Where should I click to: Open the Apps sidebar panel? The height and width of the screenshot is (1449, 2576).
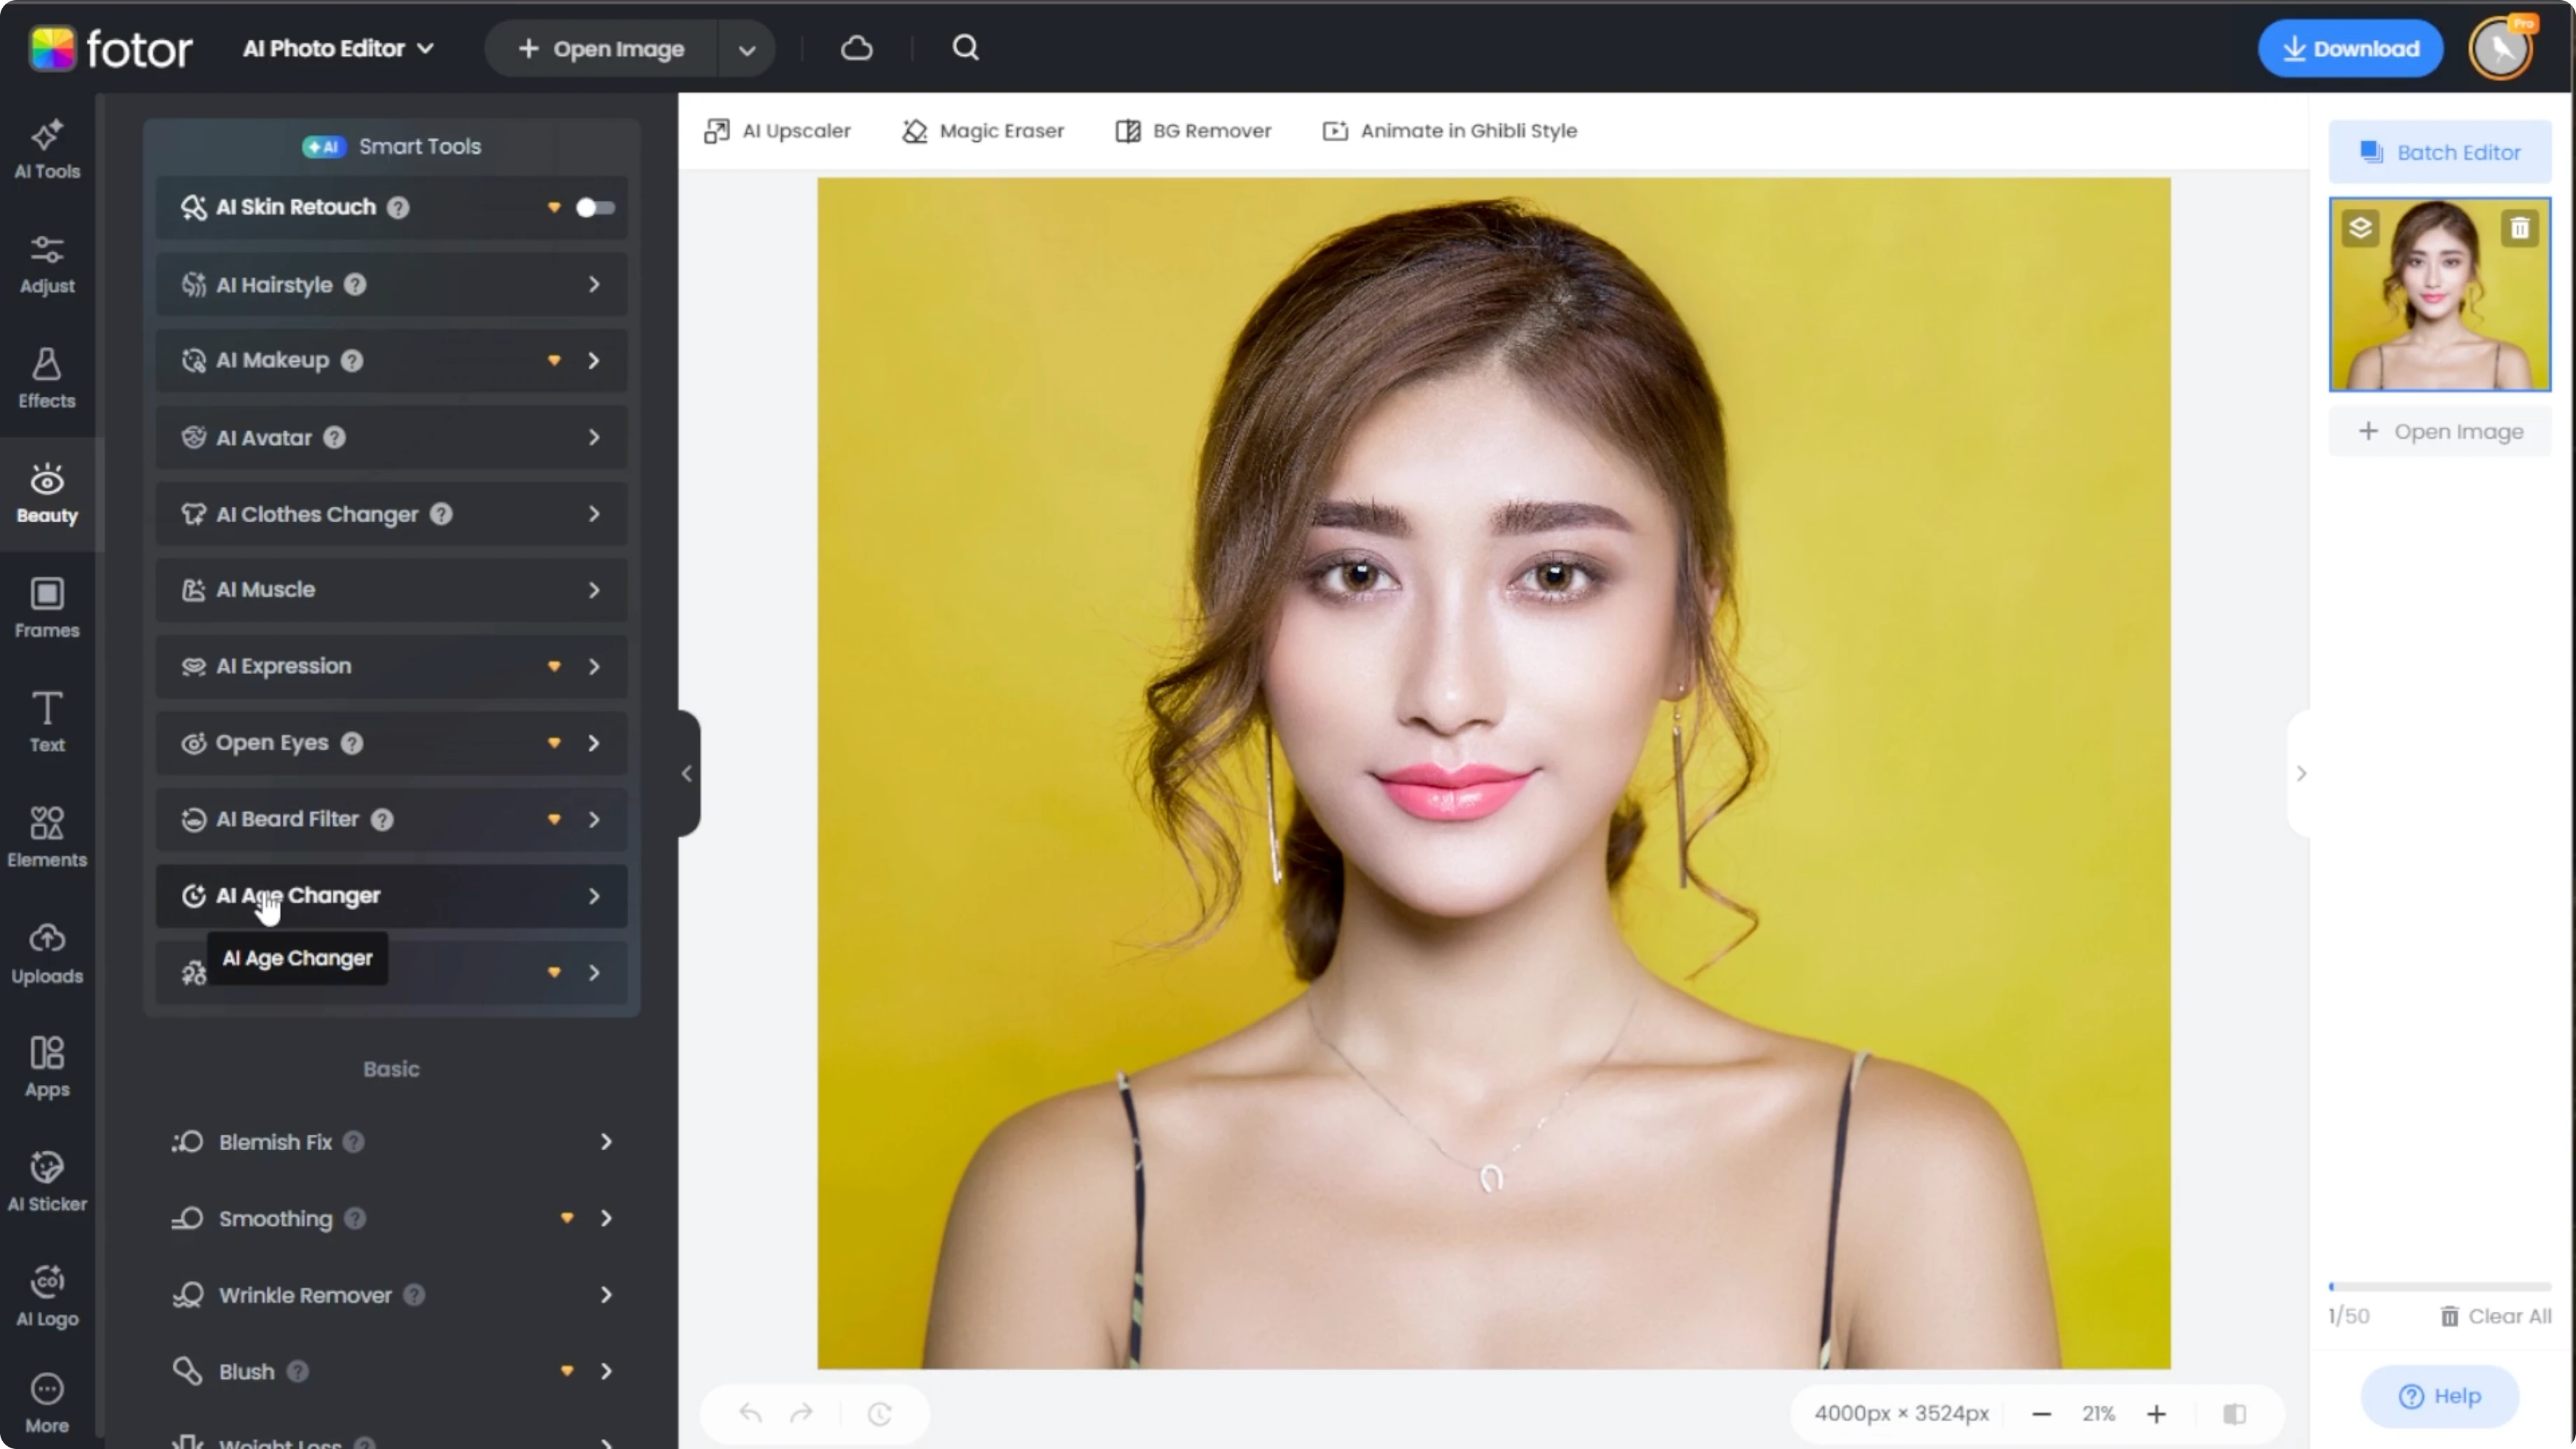tap(47, 1068)
